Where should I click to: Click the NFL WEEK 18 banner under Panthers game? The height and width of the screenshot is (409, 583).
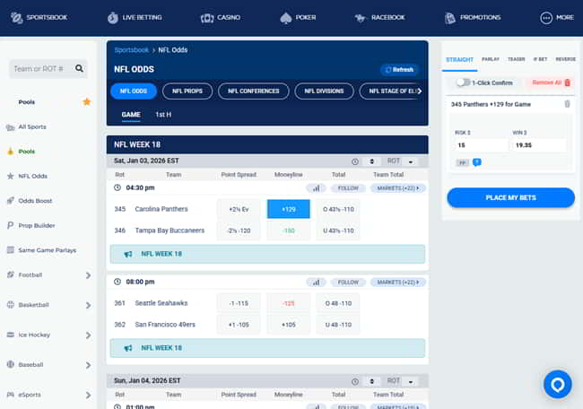(267, 254)
